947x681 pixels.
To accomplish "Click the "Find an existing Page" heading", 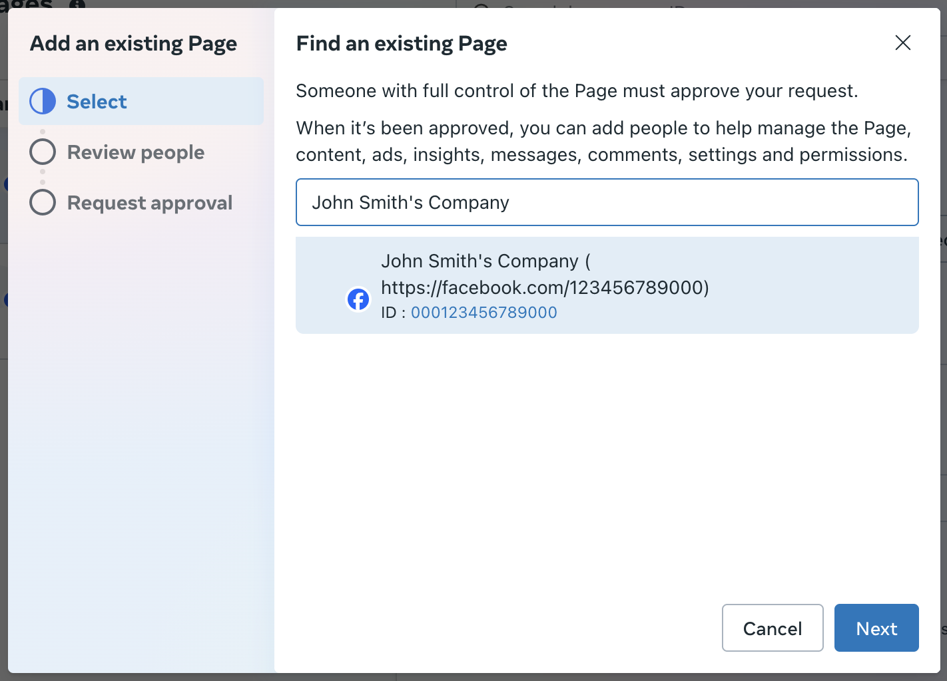I will (x=402, y=44).
